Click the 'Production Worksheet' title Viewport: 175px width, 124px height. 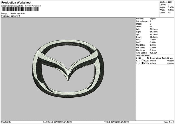click(x=16, y=3)
